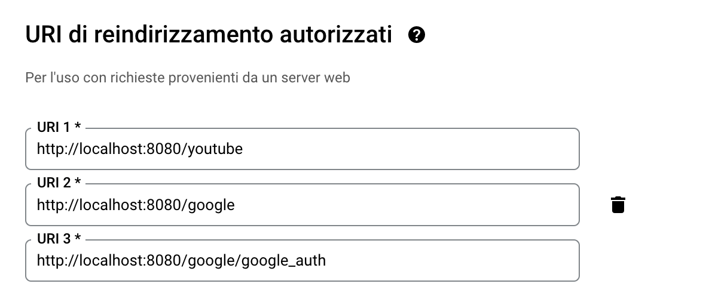709x302 pixels.
Task: Click the help icon beside the heading
Action: point(417,36)
